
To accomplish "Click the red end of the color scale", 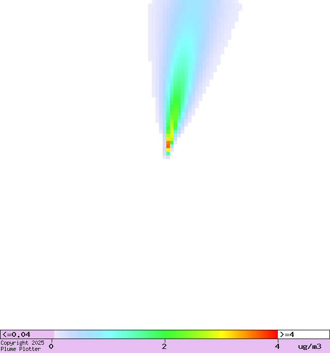I will [273, 334].
